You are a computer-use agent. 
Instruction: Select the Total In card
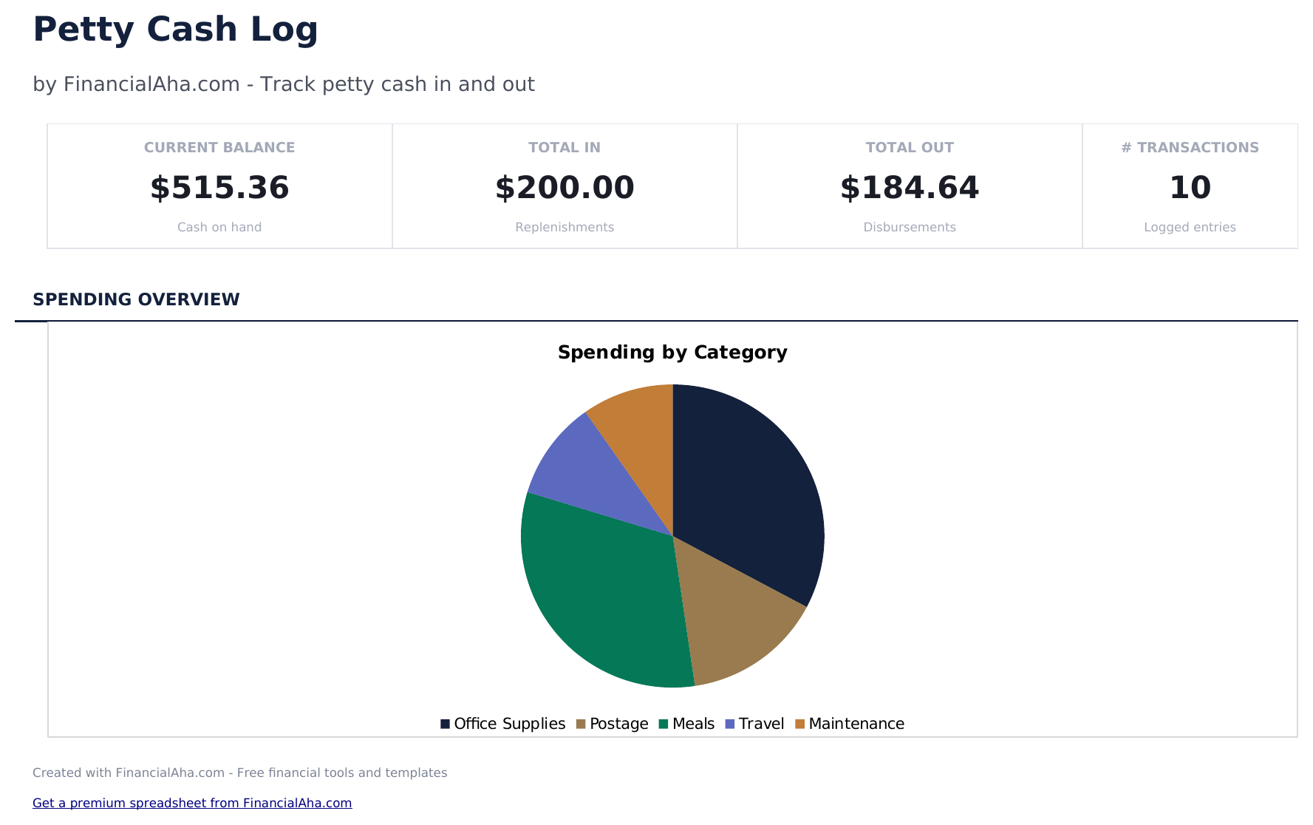coord(564,186)
